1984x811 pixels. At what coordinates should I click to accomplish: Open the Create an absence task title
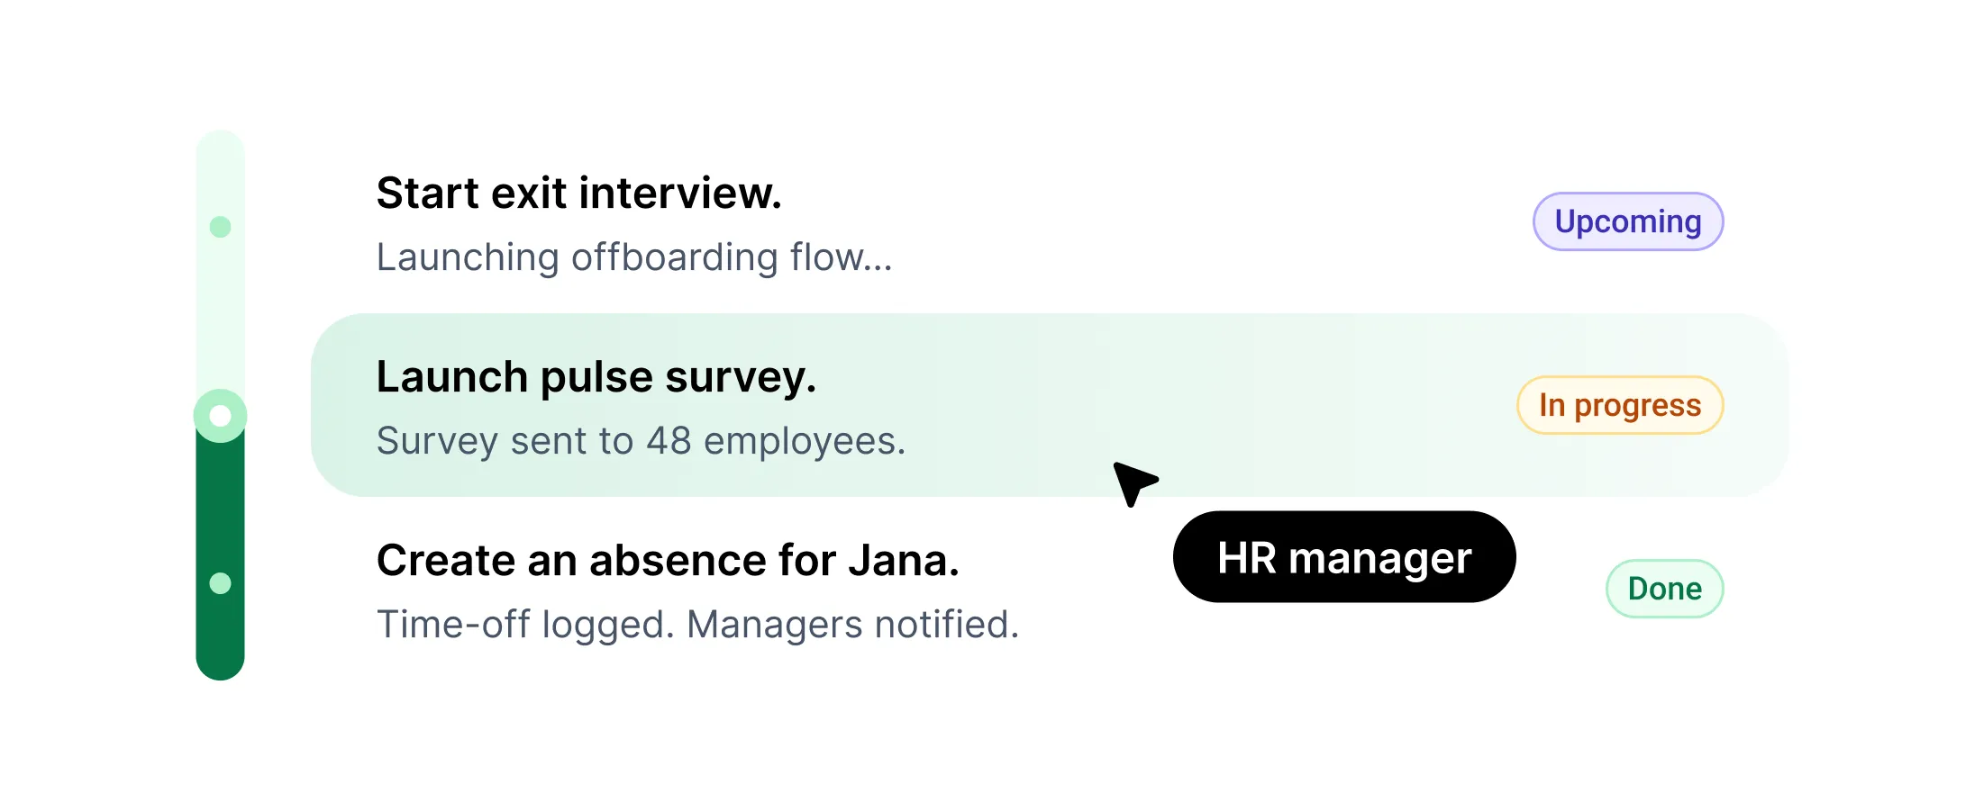(x=667, y=560)
